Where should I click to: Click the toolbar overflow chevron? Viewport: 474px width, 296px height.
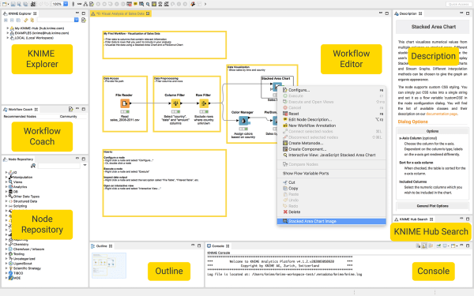pyautogui.click(x=205, y=4)
